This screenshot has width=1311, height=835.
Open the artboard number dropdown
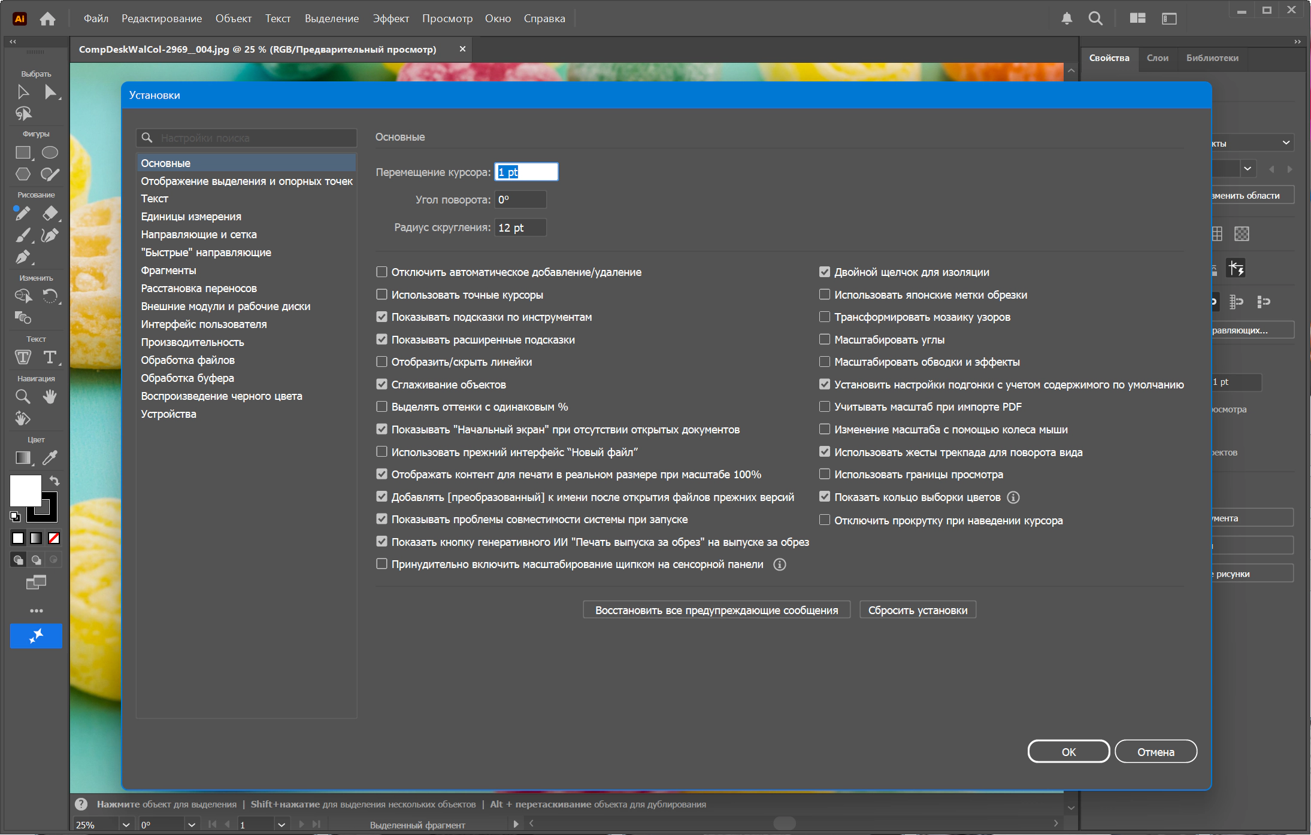pyautogui.click(x=281, y=825)
